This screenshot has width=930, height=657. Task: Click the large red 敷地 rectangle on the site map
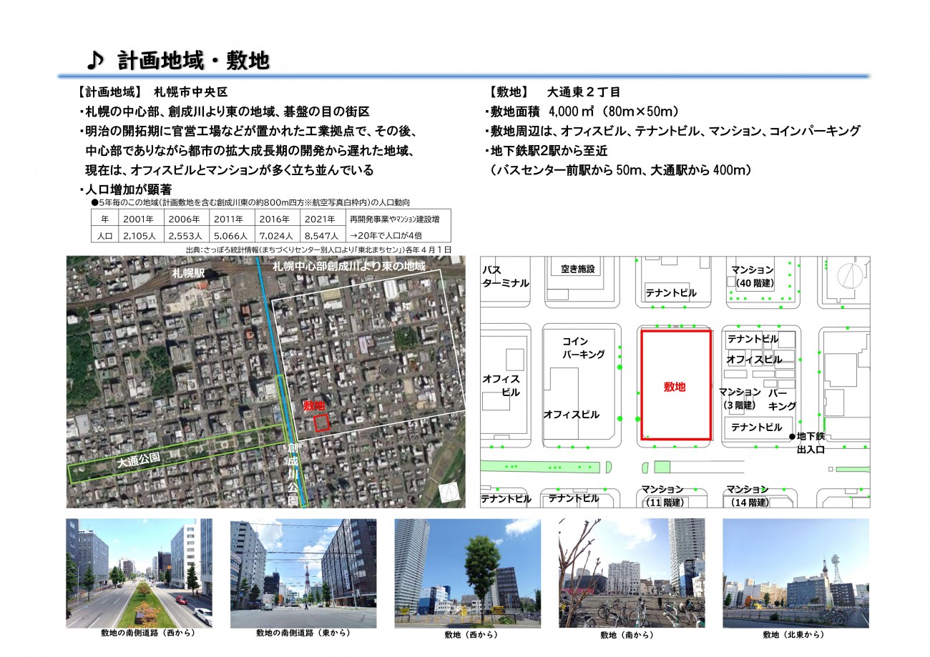tap(675, 385)
